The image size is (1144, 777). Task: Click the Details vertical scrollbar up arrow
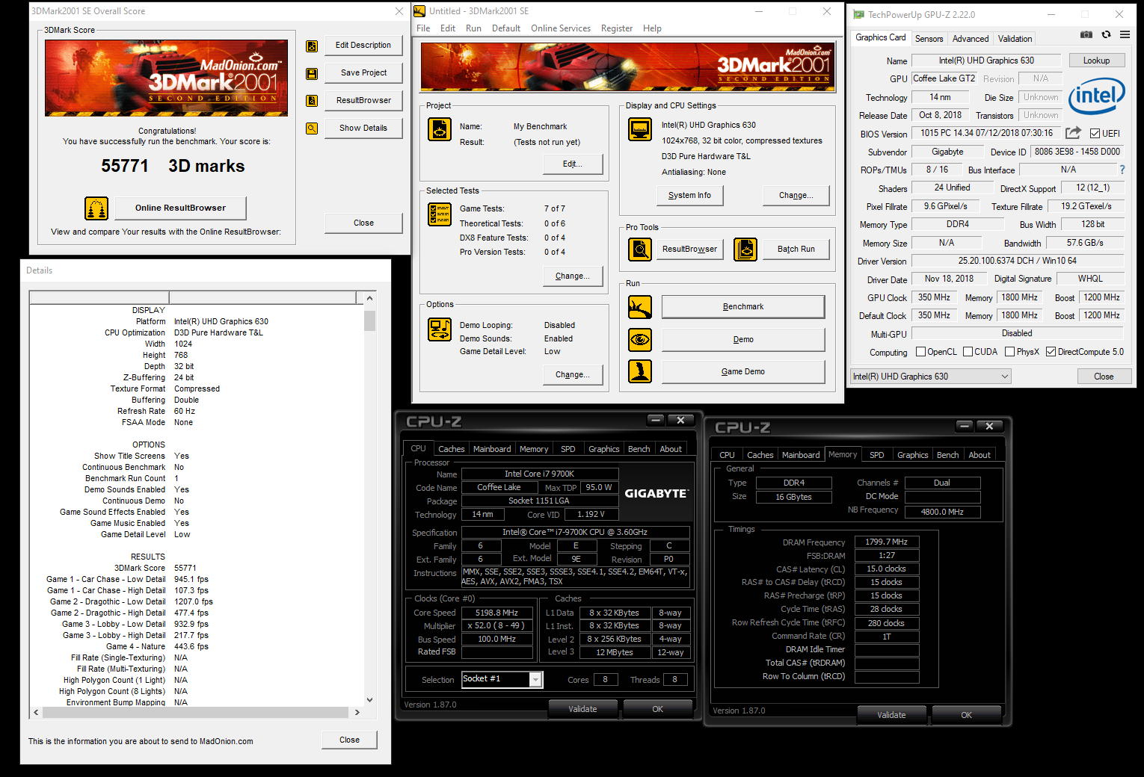pyautogui.click(x=369, y=298)
